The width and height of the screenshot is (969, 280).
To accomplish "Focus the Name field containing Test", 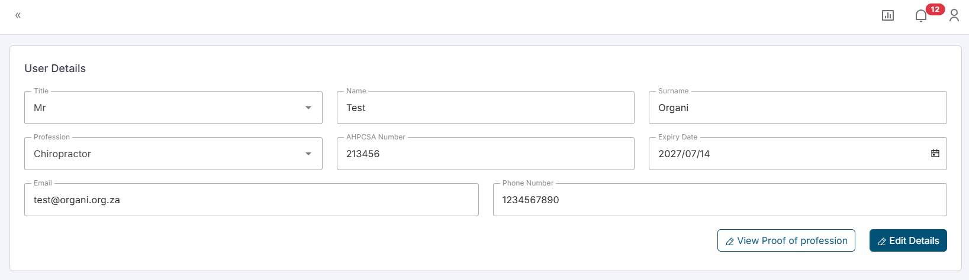I will coord(485,108).
